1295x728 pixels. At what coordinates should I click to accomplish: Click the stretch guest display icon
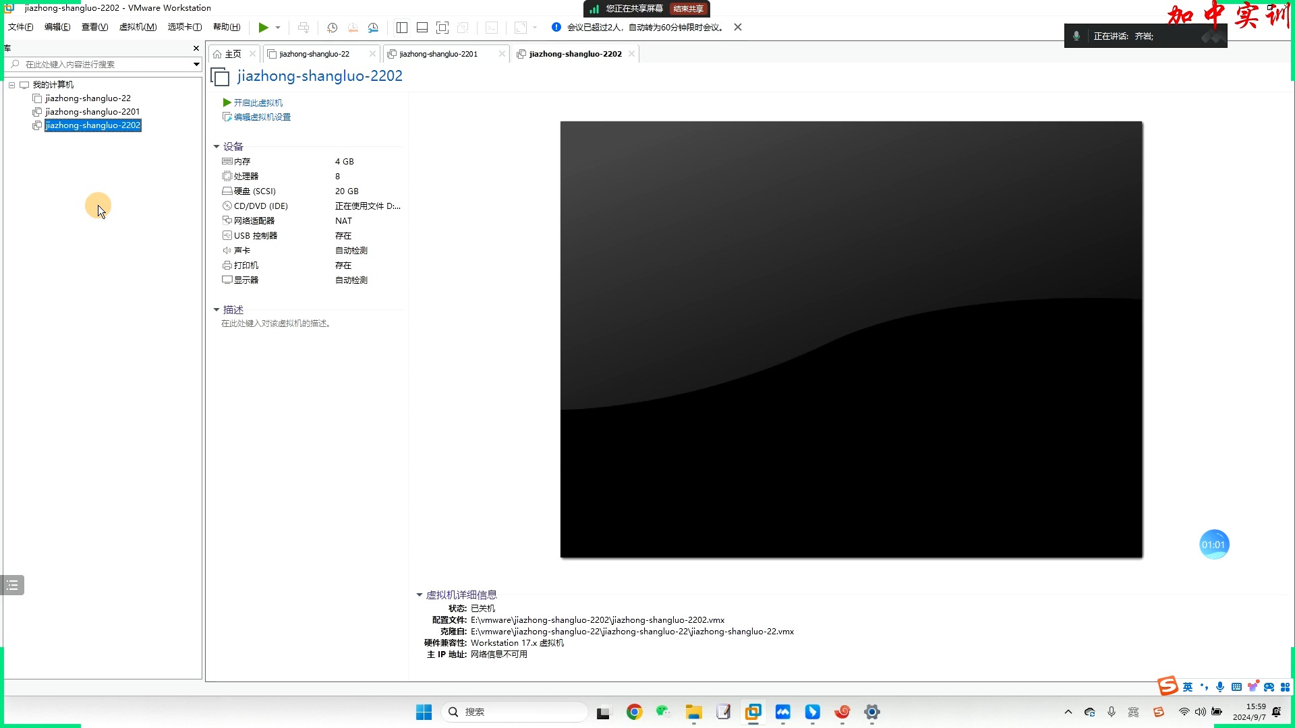click(521, 28)
